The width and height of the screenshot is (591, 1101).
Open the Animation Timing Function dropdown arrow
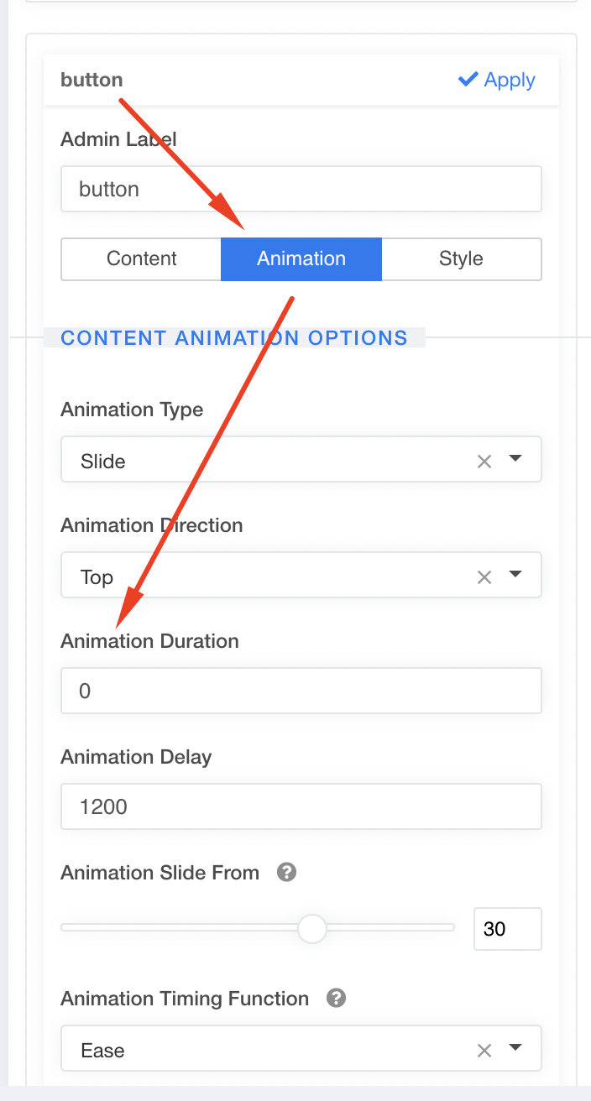click(516, 1049)
